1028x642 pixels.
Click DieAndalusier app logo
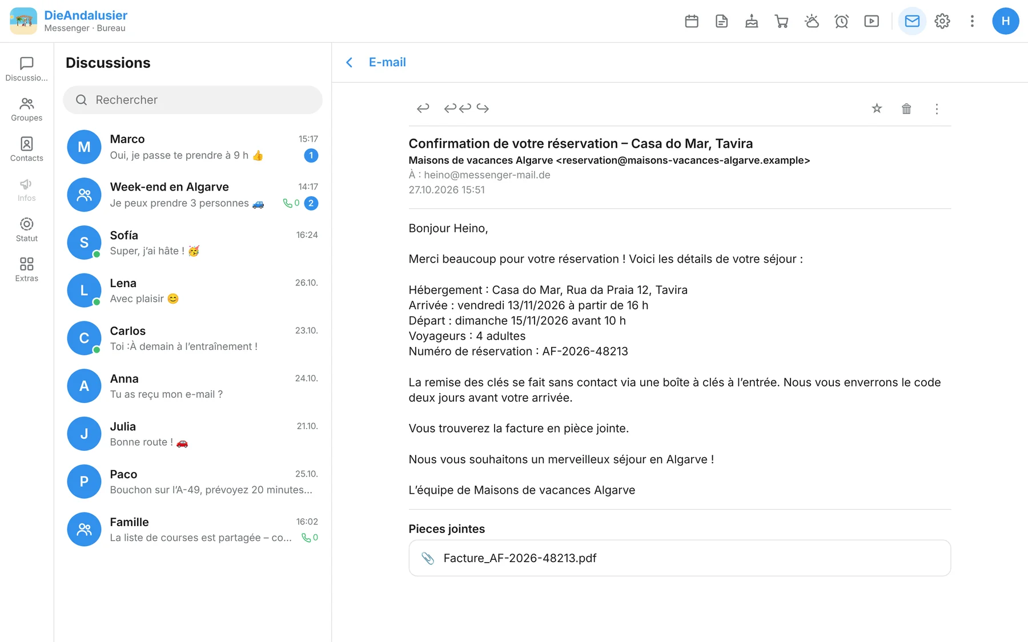23,21
